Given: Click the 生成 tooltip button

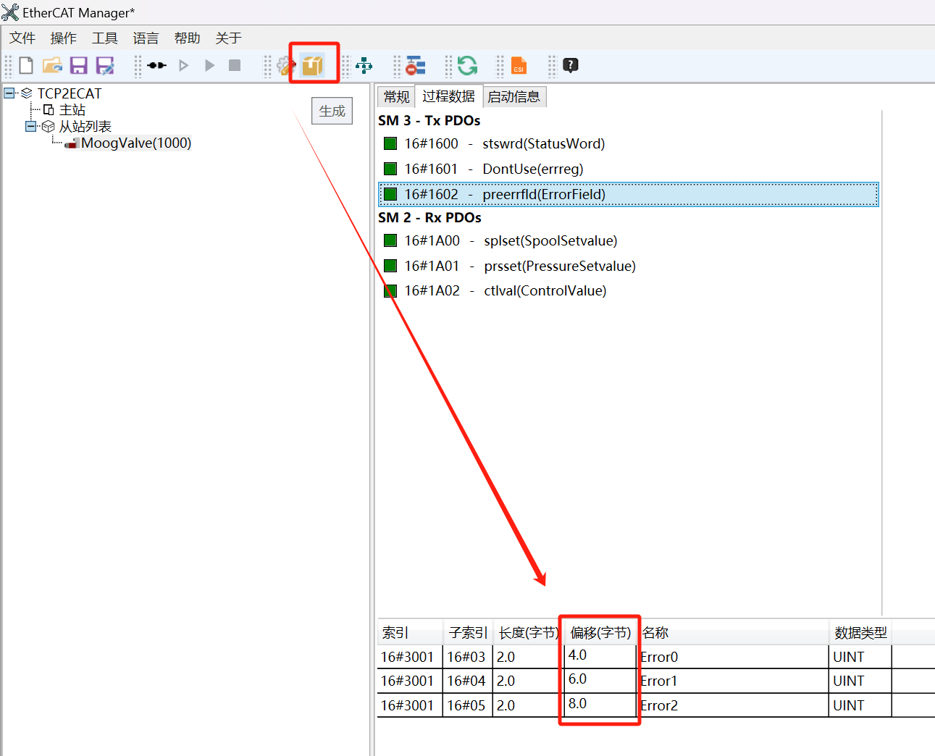Looking at the screenshot, I should 332,111.
